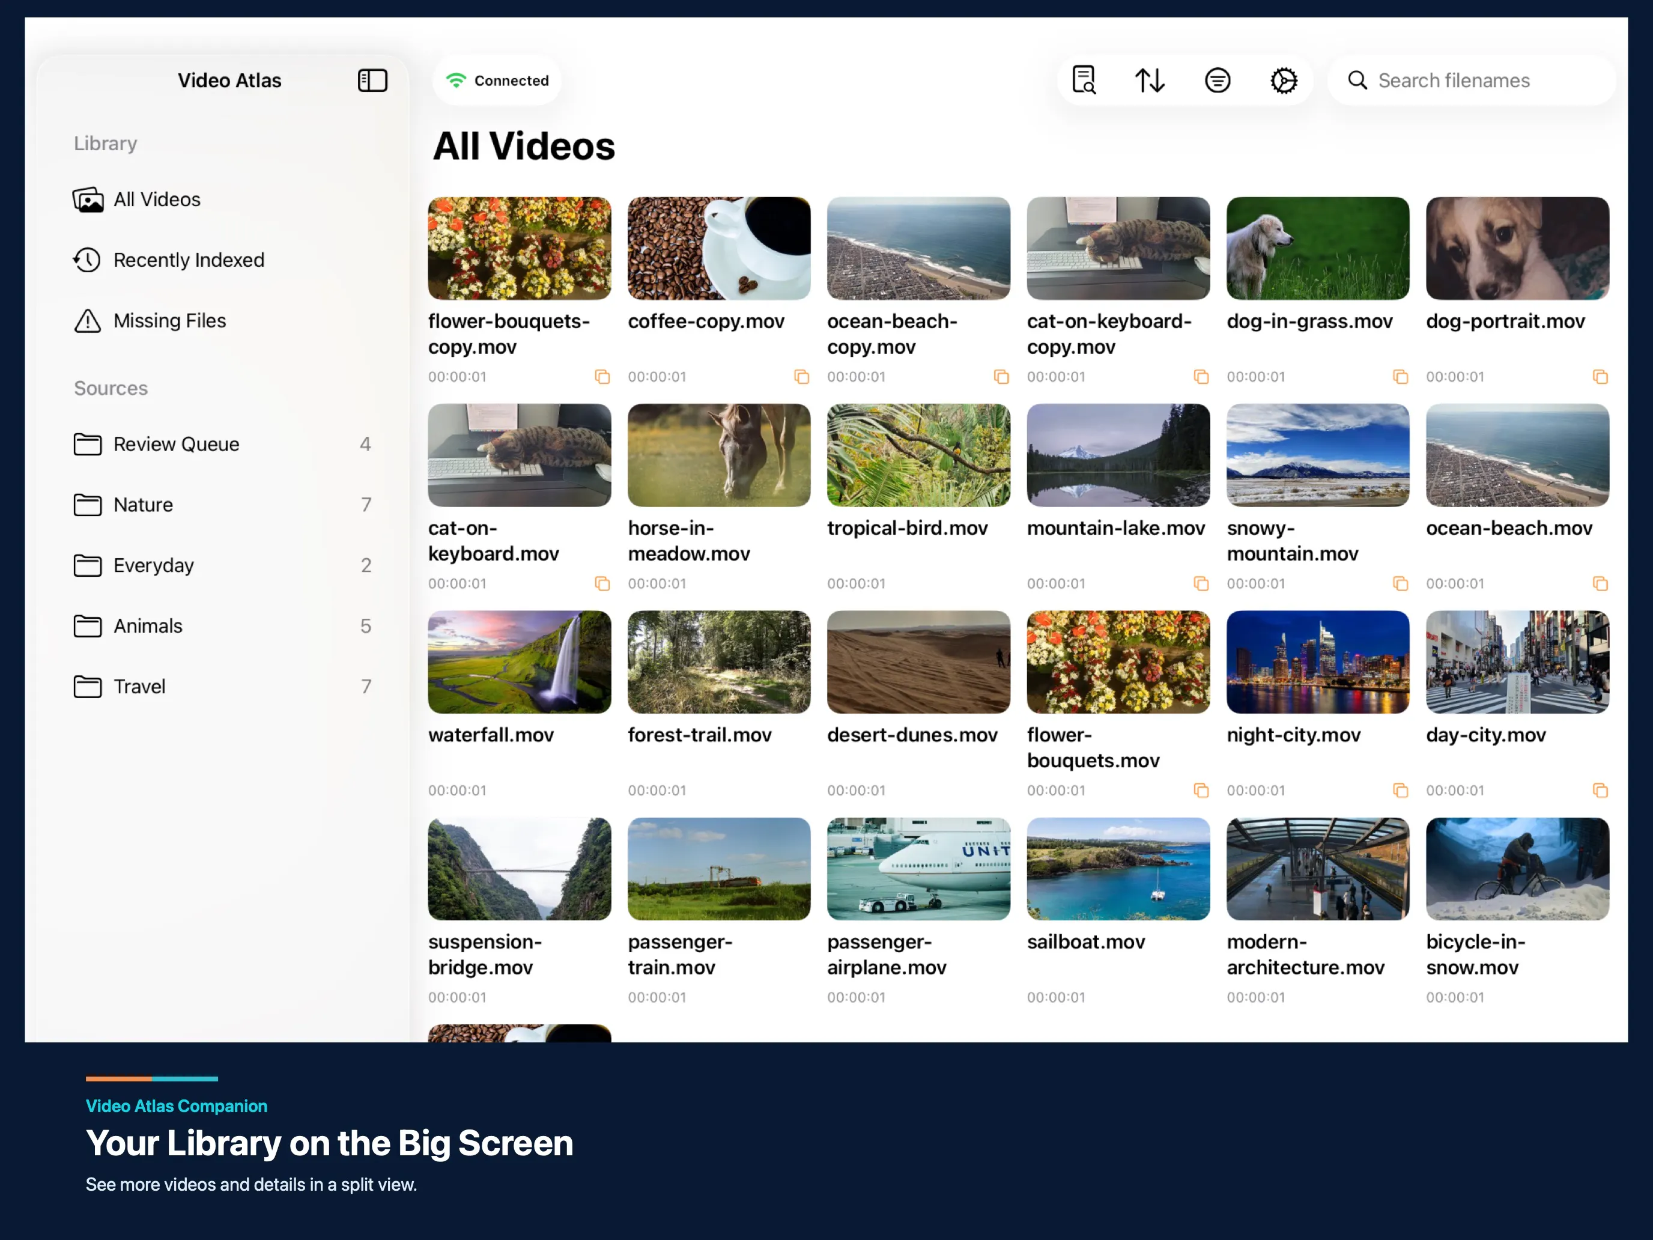Image resolution: width=1653 pixels, height=1240 pixels.
Task: Click the search magnifier icon
Action: pyautogui.click(x=1357, y=80)
